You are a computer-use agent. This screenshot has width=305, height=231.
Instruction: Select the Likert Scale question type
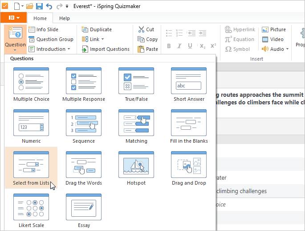[x=31, y=210]
